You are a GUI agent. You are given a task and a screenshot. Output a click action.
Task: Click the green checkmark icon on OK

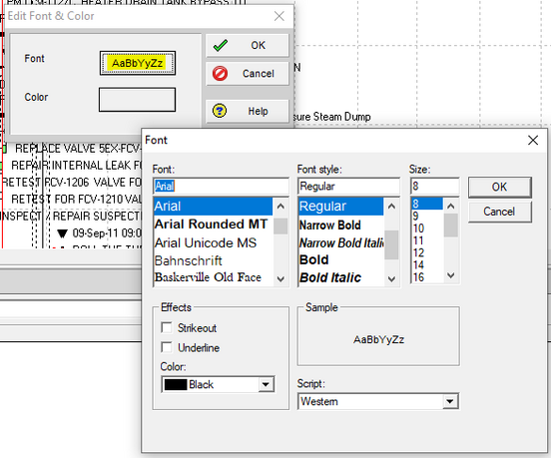pyautogui.click(x=221, y=45)
